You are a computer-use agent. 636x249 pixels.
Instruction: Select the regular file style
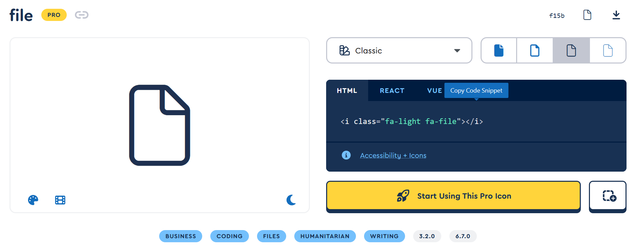(x=535, y=50)
